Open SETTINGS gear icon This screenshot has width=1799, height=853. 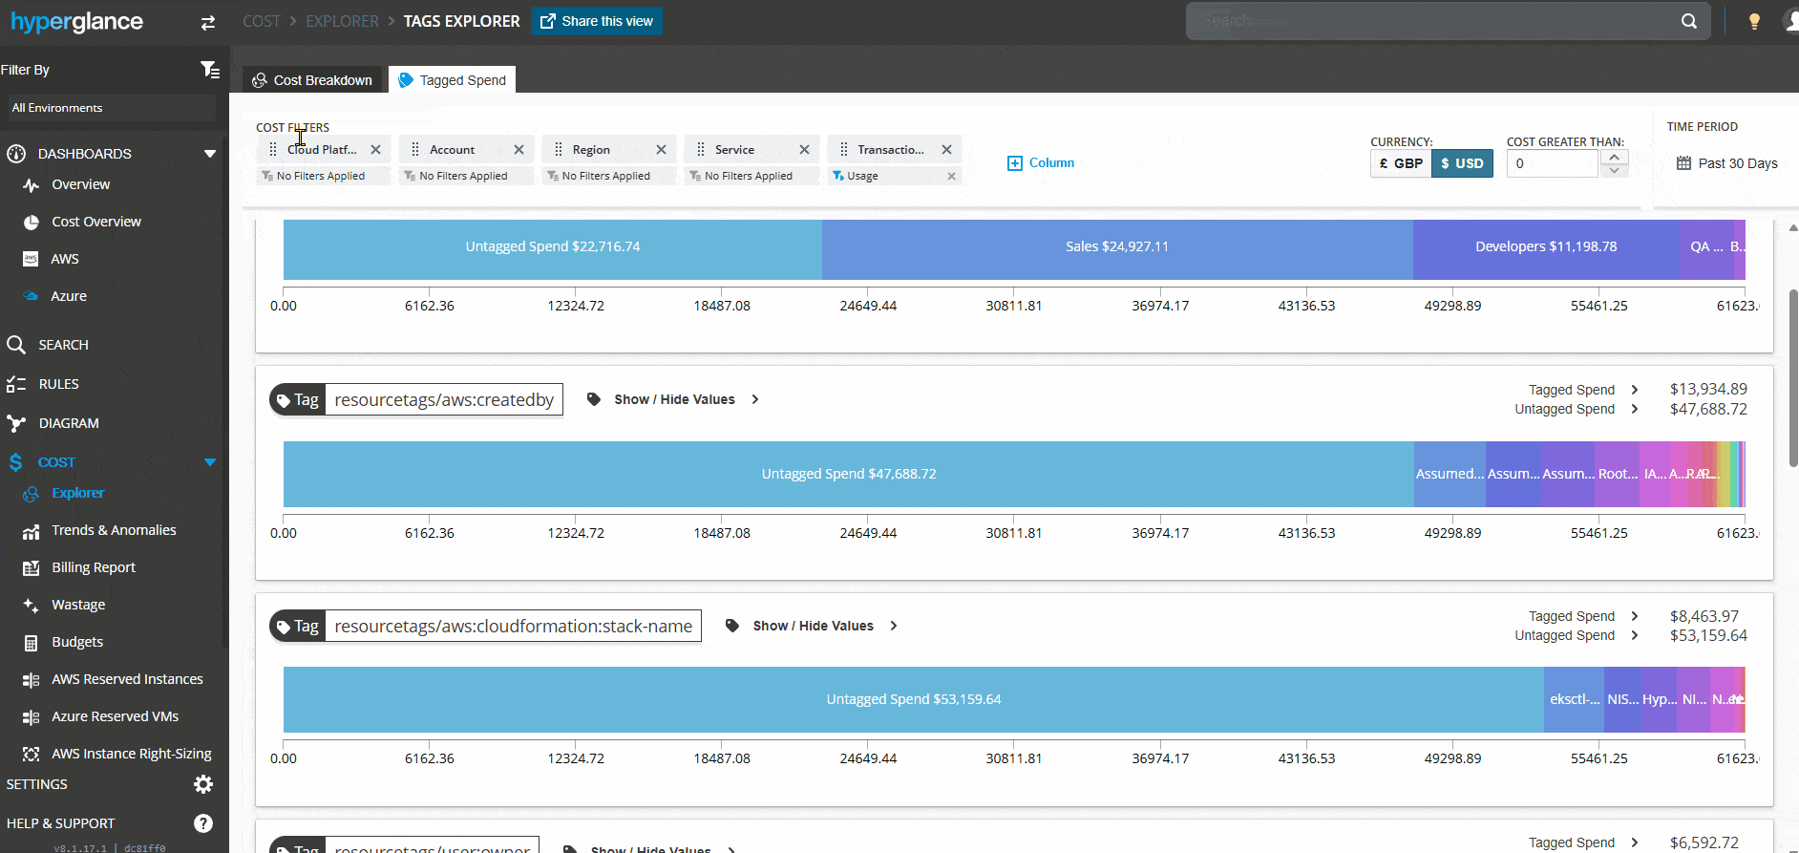click(203, 784)
